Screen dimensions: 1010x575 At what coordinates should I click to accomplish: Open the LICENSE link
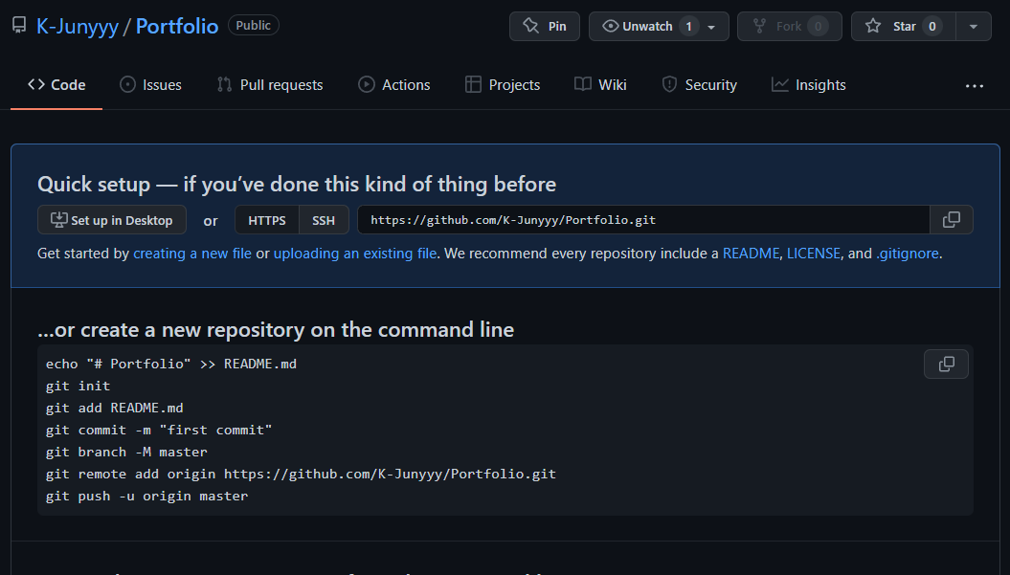coord(814,254)
